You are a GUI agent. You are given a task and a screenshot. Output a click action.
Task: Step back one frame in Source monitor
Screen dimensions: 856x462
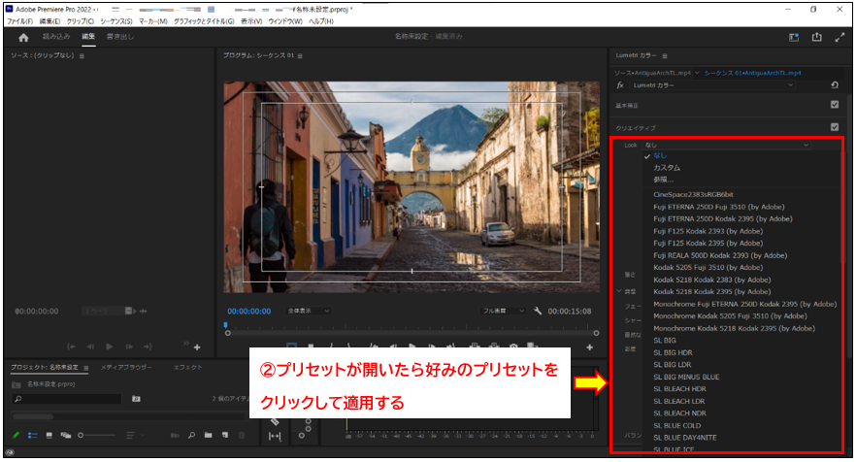tap(90, 346)
